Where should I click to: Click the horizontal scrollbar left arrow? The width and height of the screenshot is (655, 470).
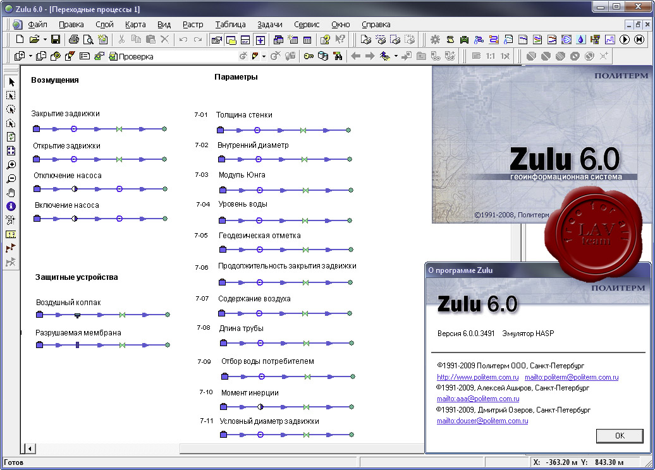click(x=30, y=449)
